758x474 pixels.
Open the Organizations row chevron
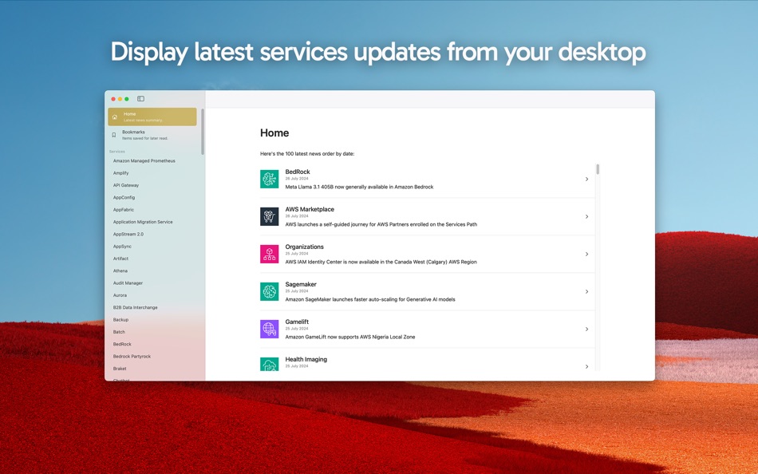coord(587,254)
